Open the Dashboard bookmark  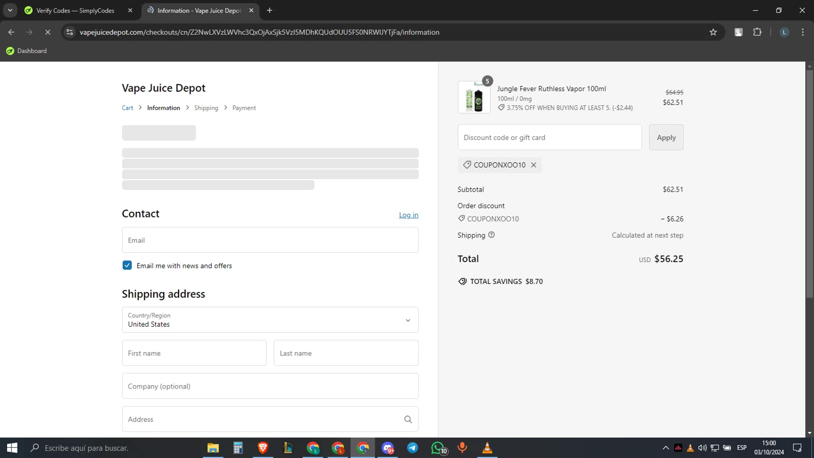(x=27, y=51)
